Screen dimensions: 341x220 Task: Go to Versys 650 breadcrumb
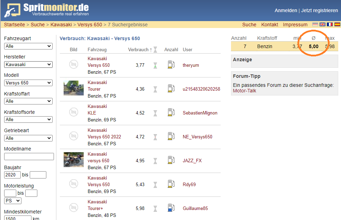coord(90,25)
